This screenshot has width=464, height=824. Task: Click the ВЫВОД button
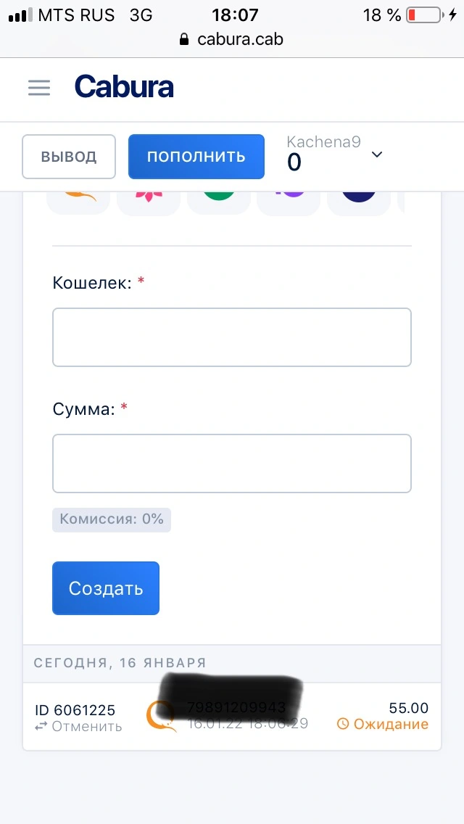coord(69,157)
